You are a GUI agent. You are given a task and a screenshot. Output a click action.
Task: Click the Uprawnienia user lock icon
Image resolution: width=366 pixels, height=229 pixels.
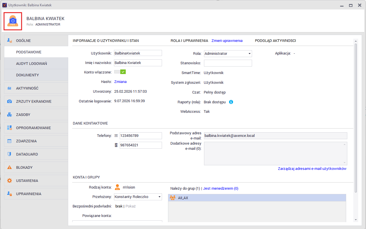(9, 194)
